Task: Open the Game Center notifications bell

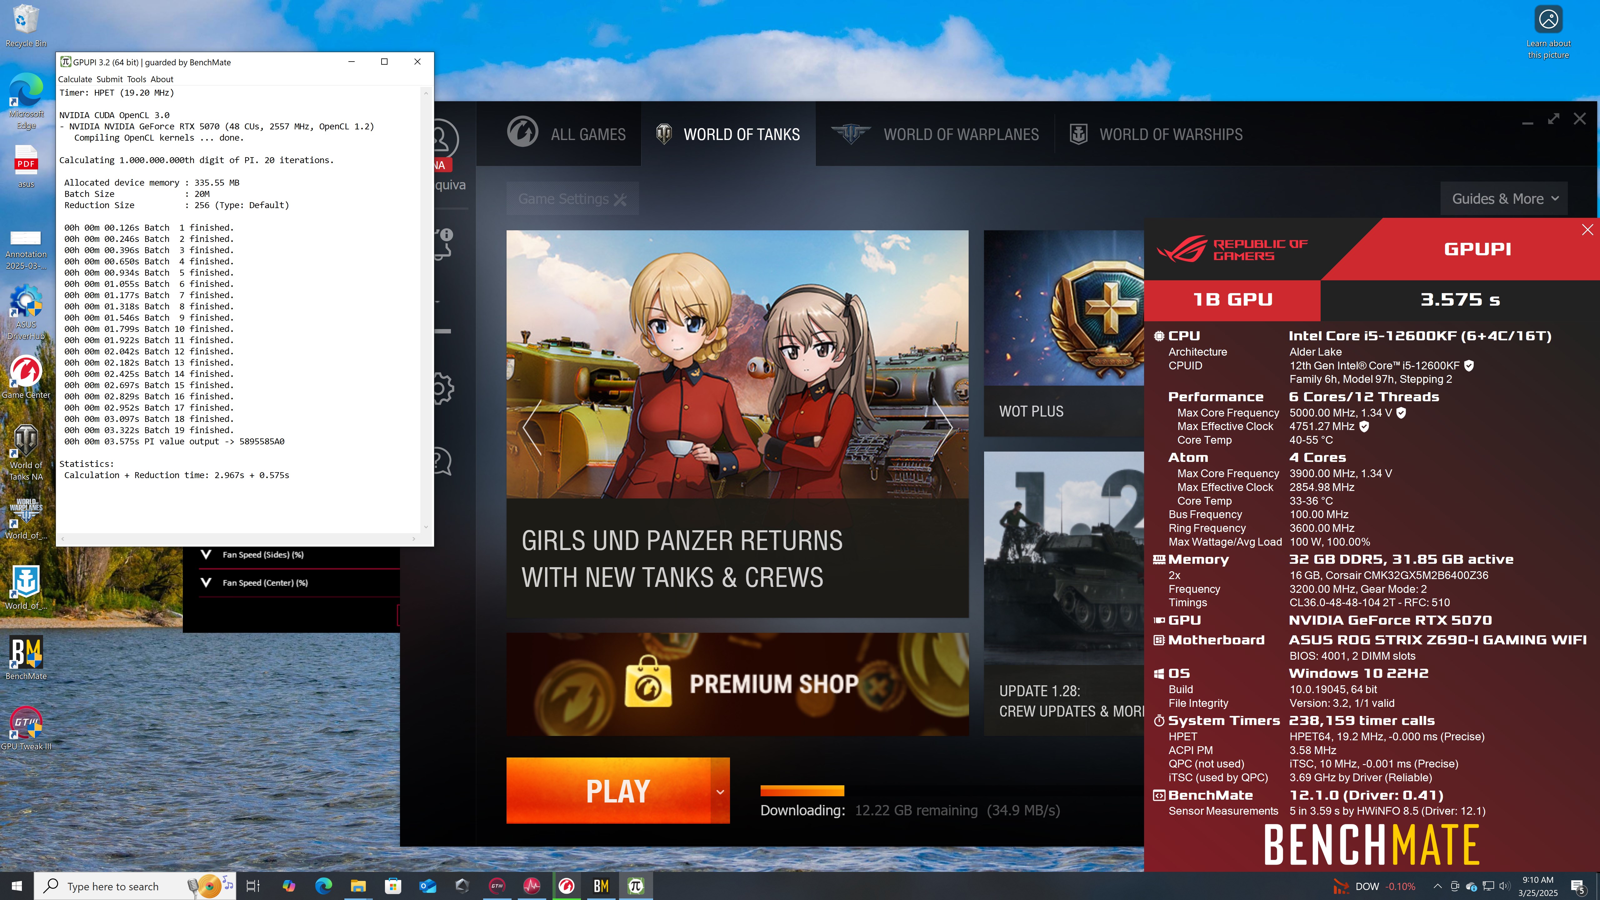Action: [x=444, y=245]
